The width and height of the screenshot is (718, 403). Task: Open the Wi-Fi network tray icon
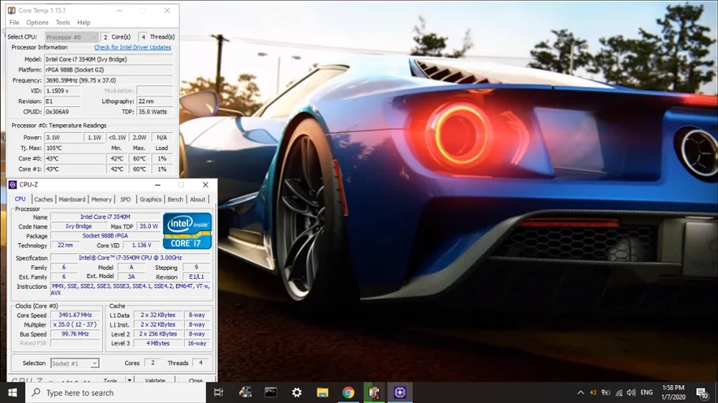click(619, 392)
